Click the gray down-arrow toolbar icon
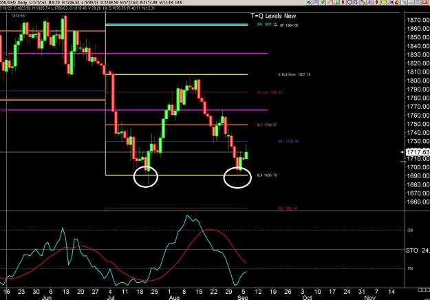 pyautogui.click(x=356, y=2)
